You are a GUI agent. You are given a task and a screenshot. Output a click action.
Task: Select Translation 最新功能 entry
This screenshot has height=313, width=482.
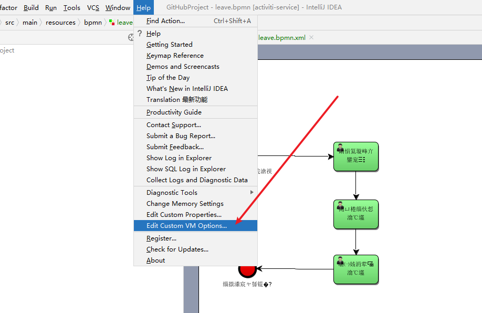pos(195,100)
